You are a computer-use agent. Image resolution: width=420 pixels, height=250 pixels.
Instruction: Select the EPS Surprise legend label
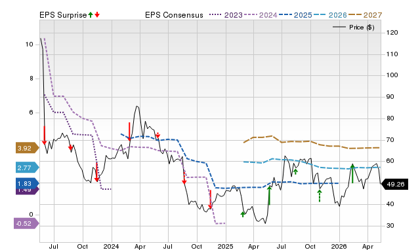coord(63,15)
